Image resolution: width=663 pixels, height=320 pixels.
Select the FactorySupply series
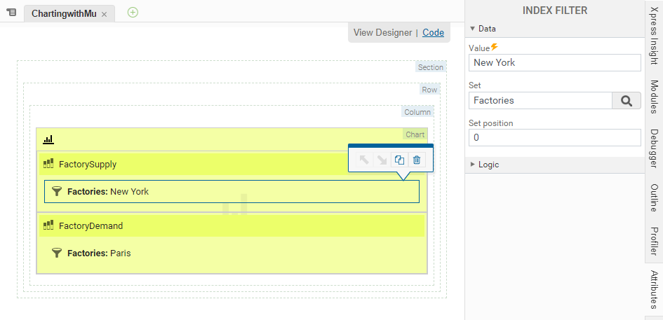pyautogui.click(x=88, y=164)
